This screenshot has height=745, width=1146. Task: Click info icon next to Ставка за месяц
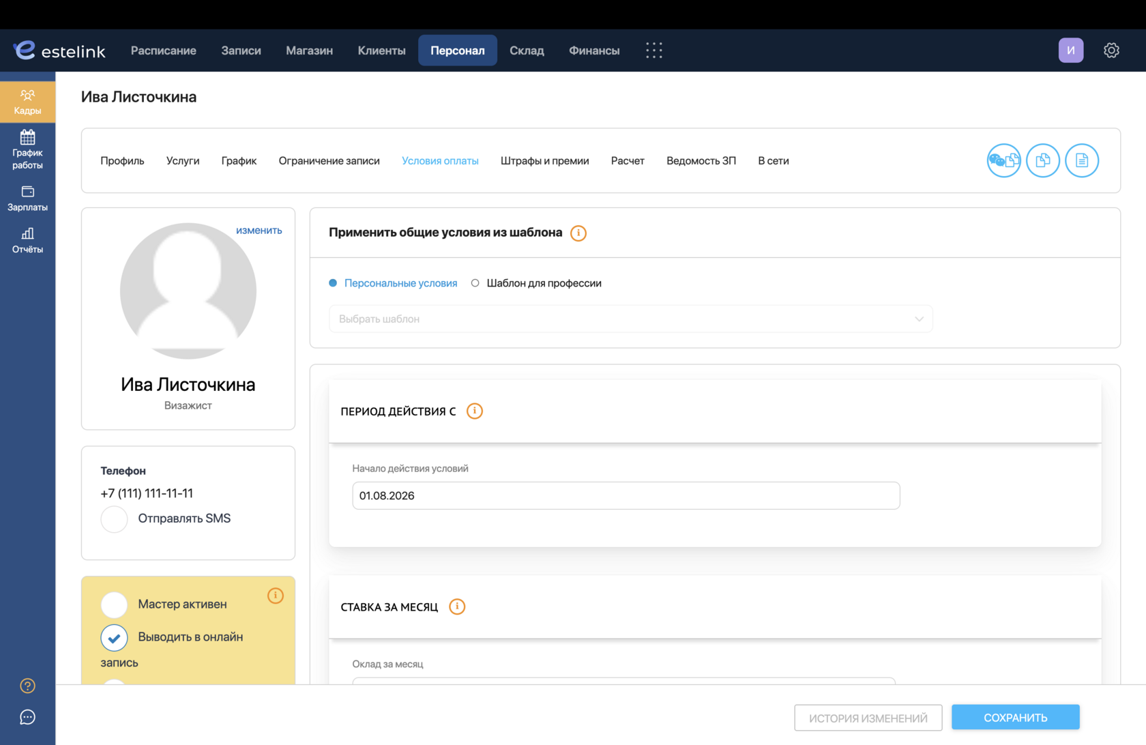(457, 607)
